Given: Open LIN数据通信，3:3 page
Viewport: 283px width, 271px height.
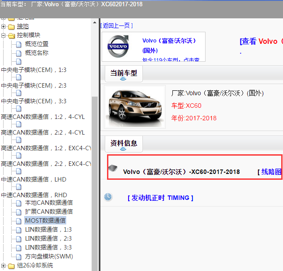Looking at the screenshot, I should click(x=48, y=247).
